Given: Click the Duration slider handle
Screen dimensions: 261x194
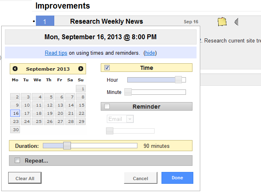Looking at the screenshot, I should pos(67,146).
